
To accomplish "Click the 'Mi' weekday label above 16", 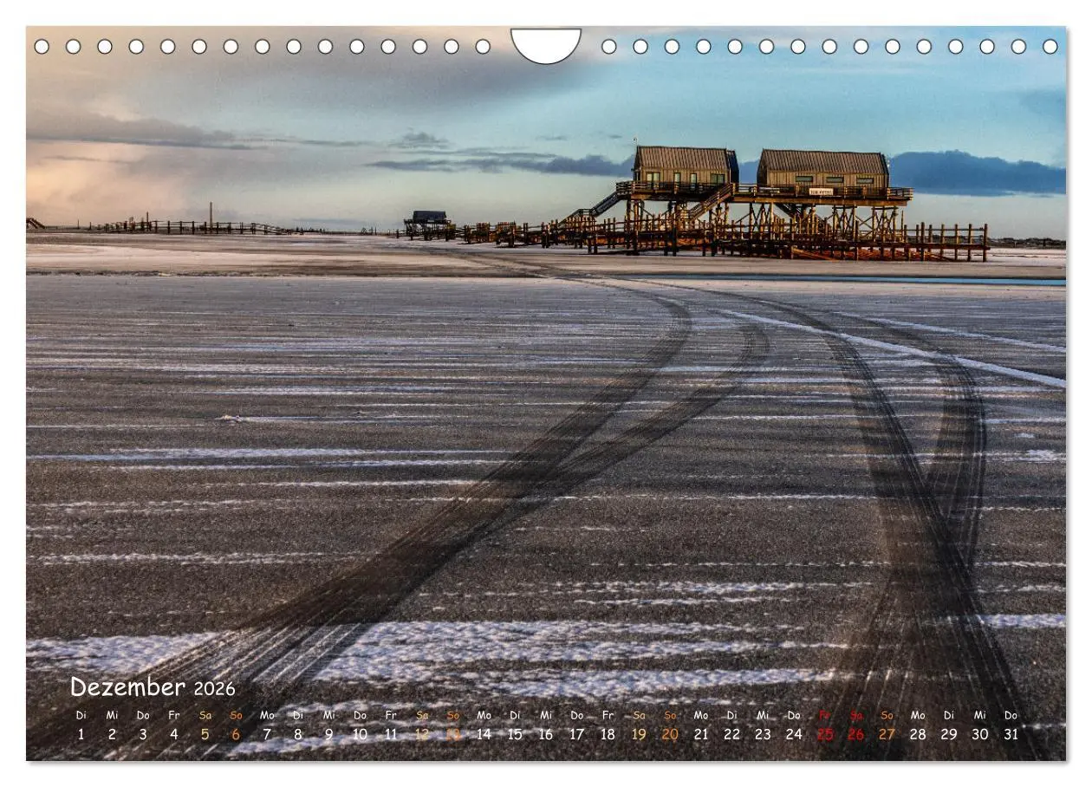I will (x=546, y=715).
